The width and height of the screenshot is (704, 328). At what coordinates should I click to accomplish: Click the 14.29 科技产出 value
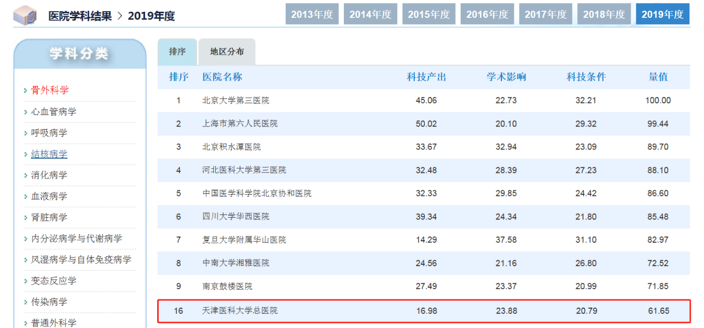point(426,240)
